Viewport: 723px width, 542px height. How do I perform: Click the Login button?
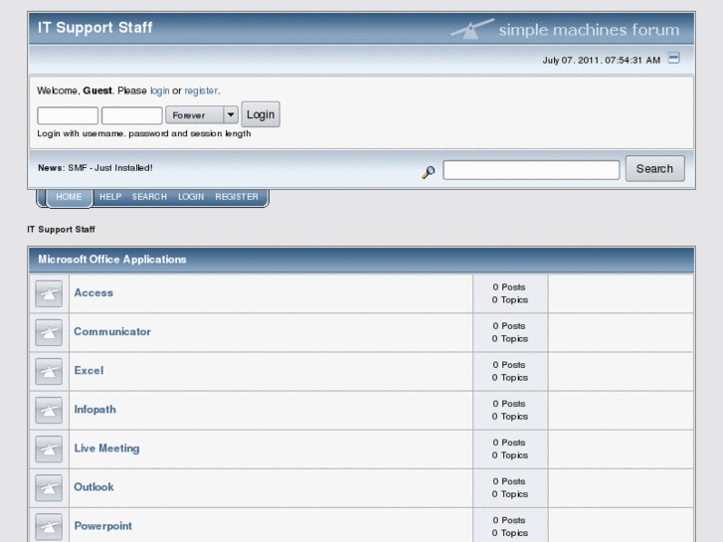(x=261, y=114)
